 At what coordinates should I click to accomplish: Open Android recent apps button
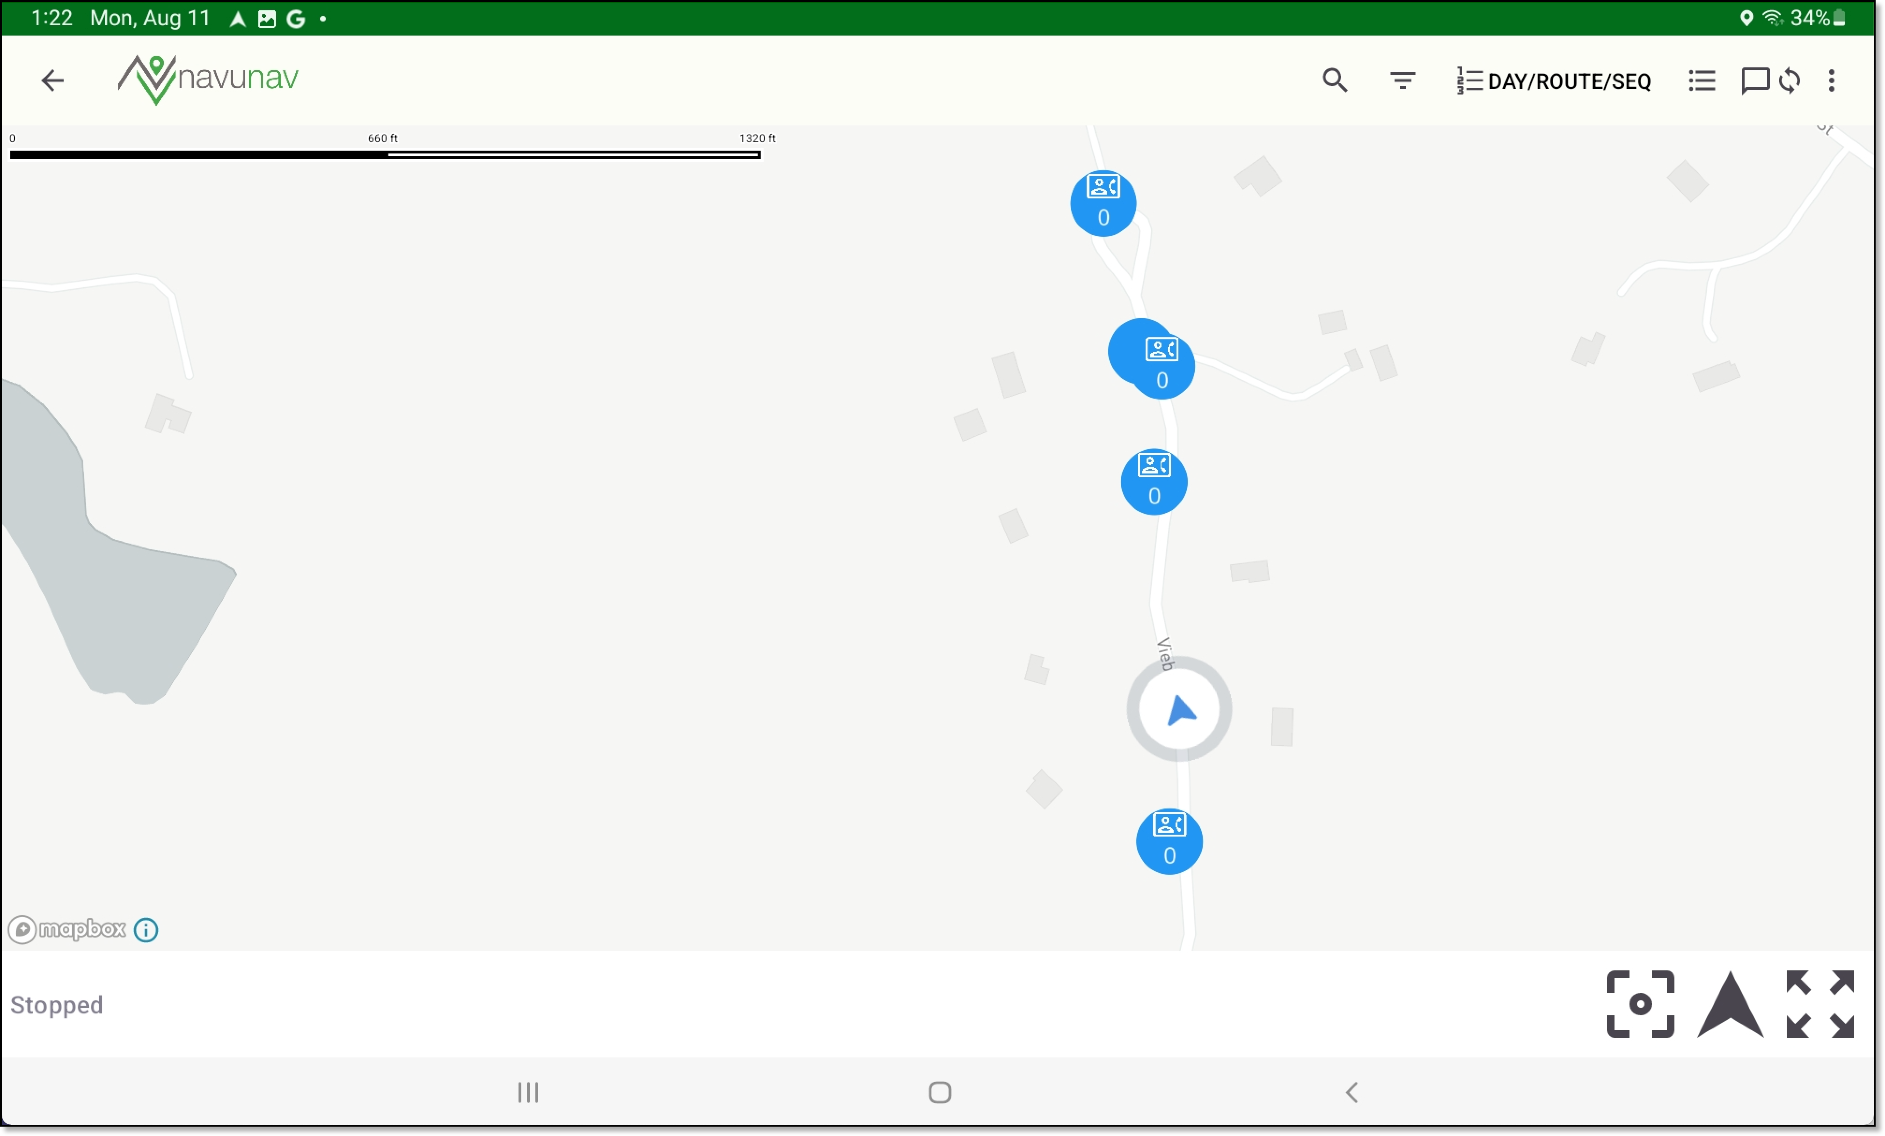(x=528, y=1092)
